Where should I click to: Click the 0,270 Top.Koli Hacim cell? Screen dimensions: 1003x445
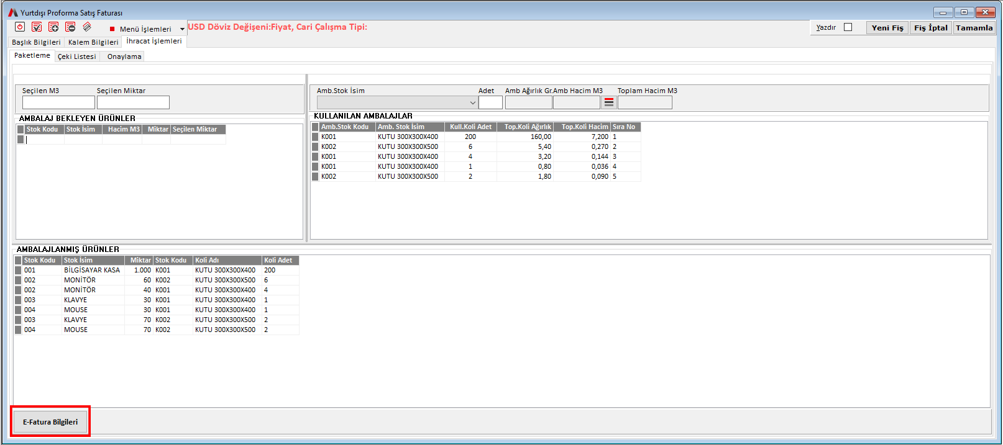(x=582, y=147)
